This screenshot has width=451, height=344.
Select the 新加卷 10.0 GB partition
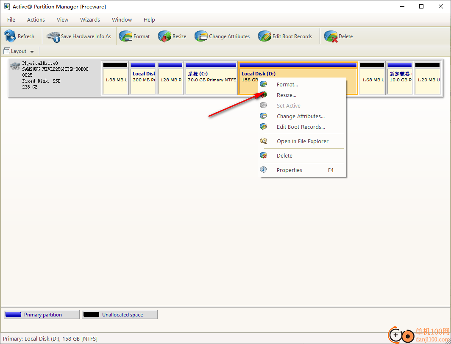click(x=399, y=78)
